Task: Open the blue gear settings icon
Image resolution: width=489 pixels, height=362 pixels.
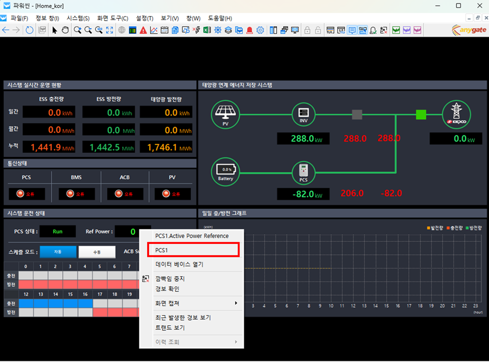Action: [260, 30]
